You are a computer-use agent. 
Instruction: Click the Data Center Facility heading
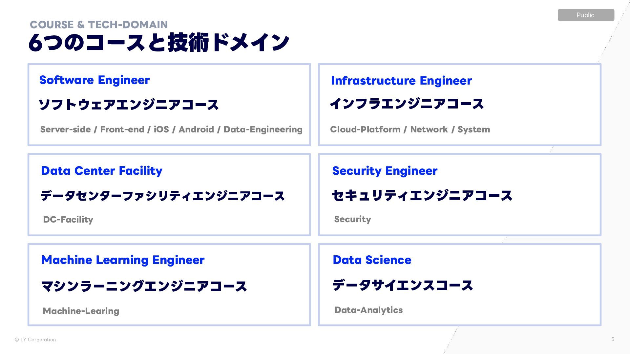[102, 171]
